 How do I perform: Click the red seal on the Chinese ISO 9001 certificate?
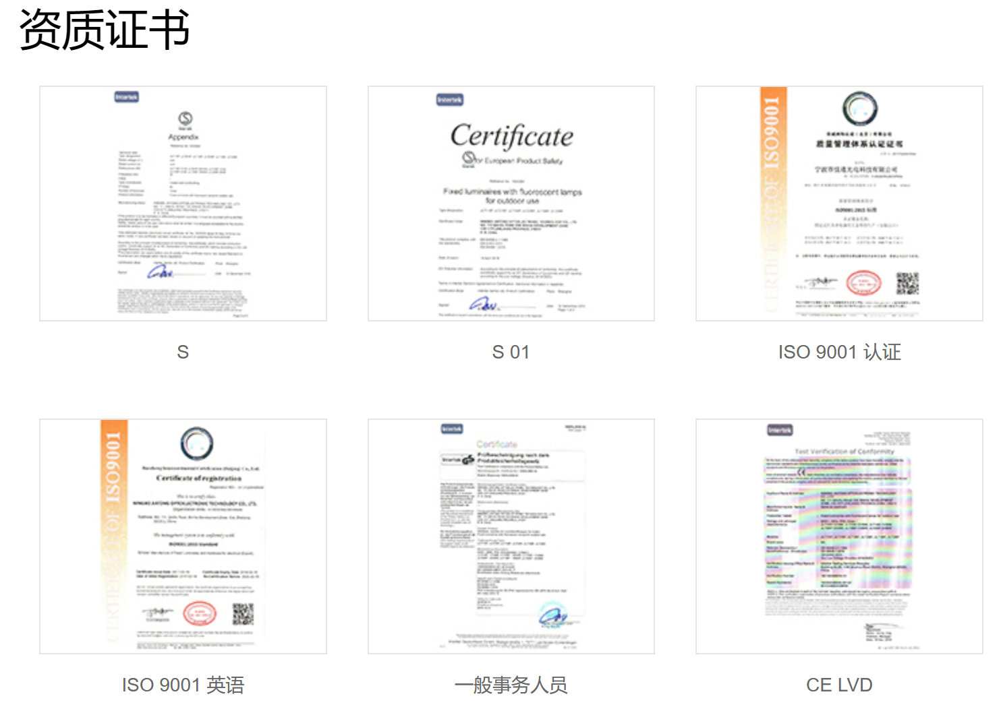pos(863,284)
